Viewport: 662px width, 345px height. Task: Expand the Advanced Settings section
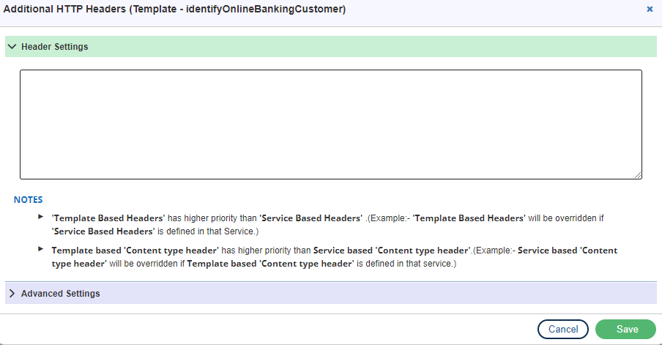[x=330, y=293]
